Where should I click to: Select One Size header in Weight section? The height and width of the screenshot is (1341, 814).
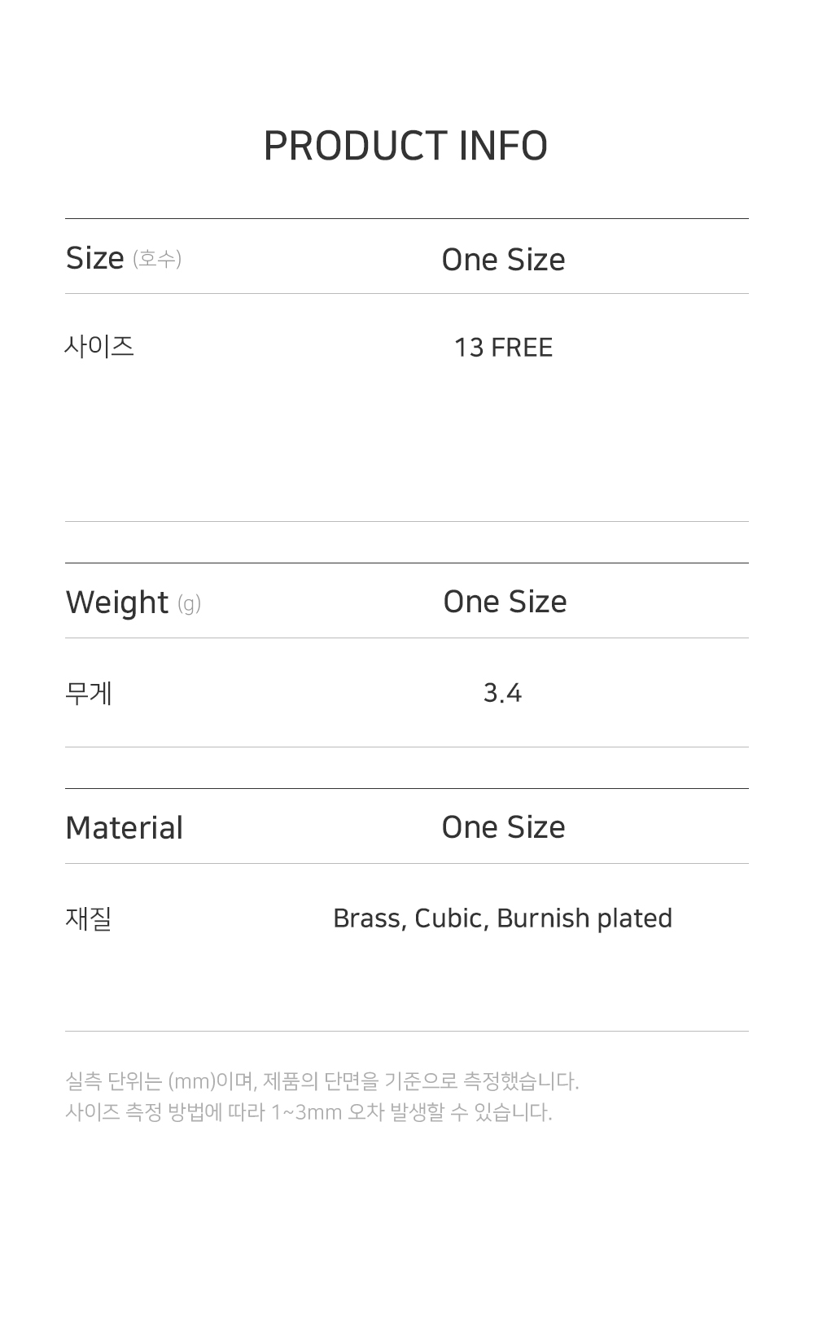pyautogui.click(x=505, y=602)
